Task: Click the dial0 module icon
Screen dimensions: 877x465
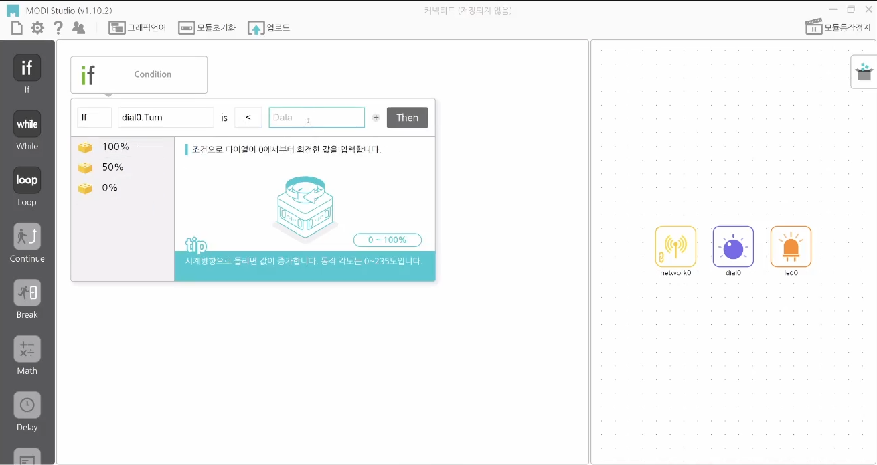Action: click(733, 247)
